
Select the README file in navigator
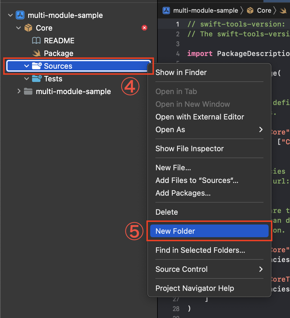[59, 41]
